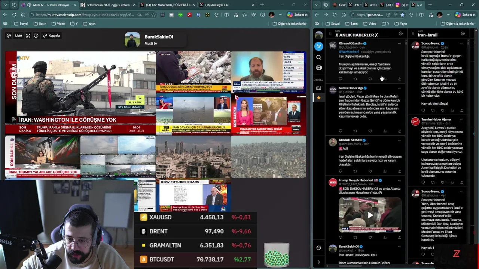Viewport: 479px width, 269px height.
Task: Expand X Pro sidebar arrow at bottom
Action: coord(318,262)
